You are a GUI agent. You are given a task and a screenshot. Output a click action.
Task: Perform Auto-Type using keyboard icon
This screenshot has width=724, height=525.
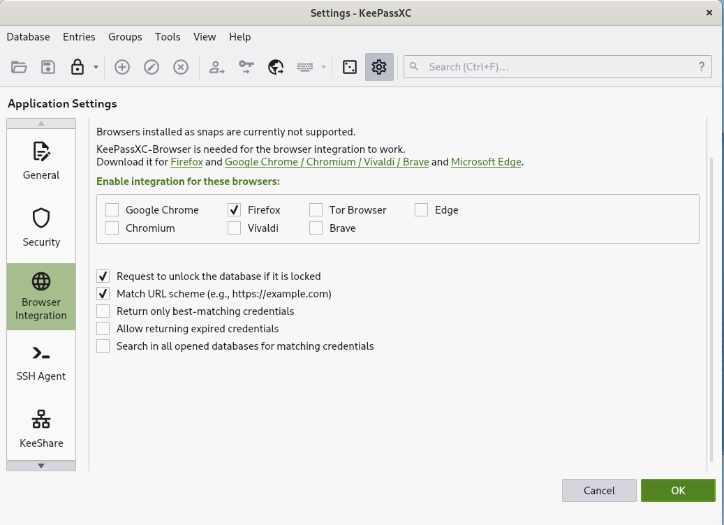click(x=304, y=67)
